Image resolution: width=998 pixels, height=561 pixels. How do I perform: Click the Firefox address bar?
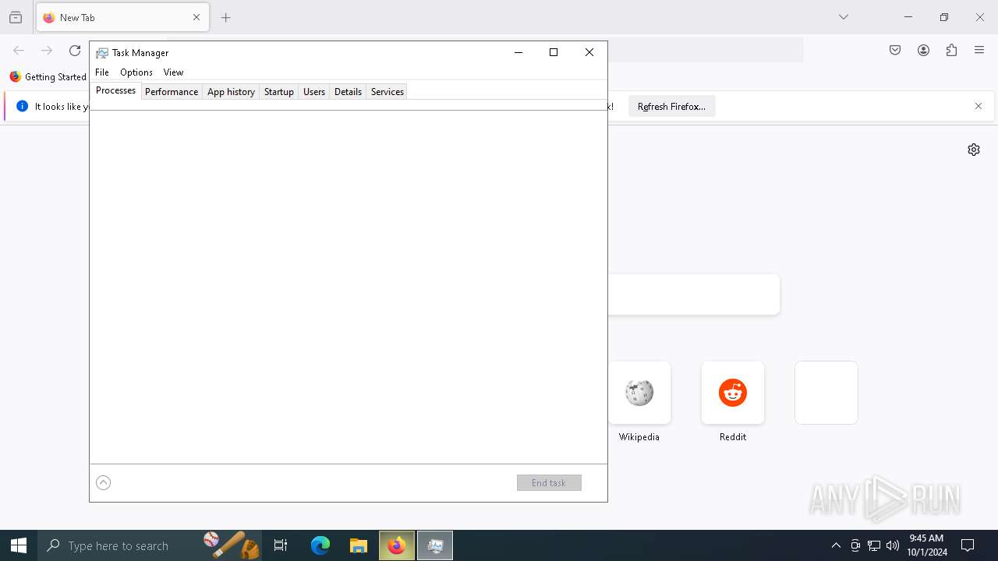tap(706, 51)
